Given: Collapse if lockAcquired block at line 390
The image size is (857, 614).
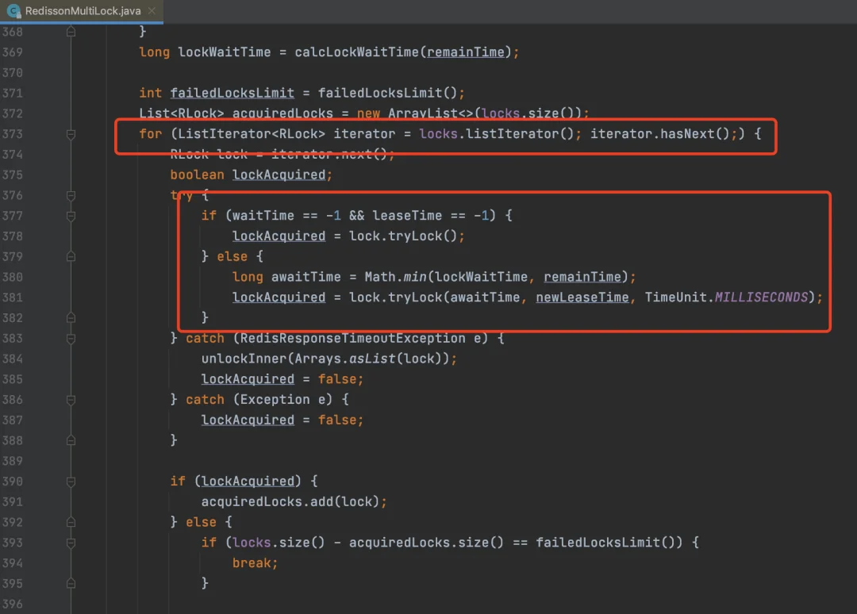Looking at the screenshot, I should pos(71,482).
